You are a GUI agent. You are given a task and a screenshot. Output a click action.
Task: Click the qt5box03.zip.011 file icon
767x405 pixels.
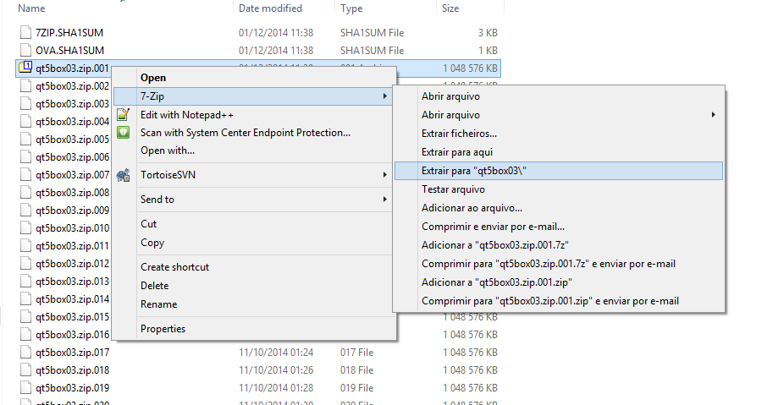click(x=26, y=245)
